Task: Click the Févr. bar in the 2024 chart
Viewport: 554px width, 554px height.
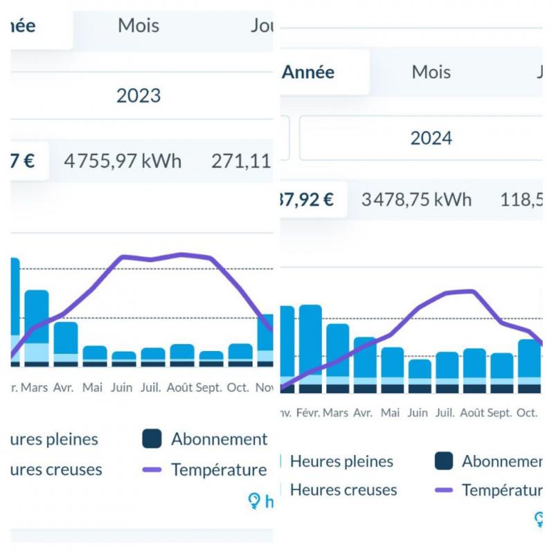Action: pyautogui.click(x=310, y=348)
